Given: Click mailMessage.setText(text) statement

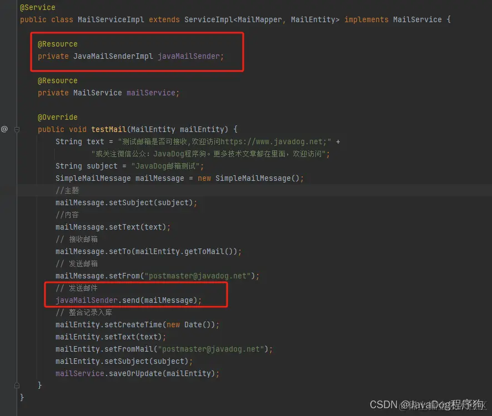Looking at the screenshot, I should pyautogui.click(x=113, y=227).
